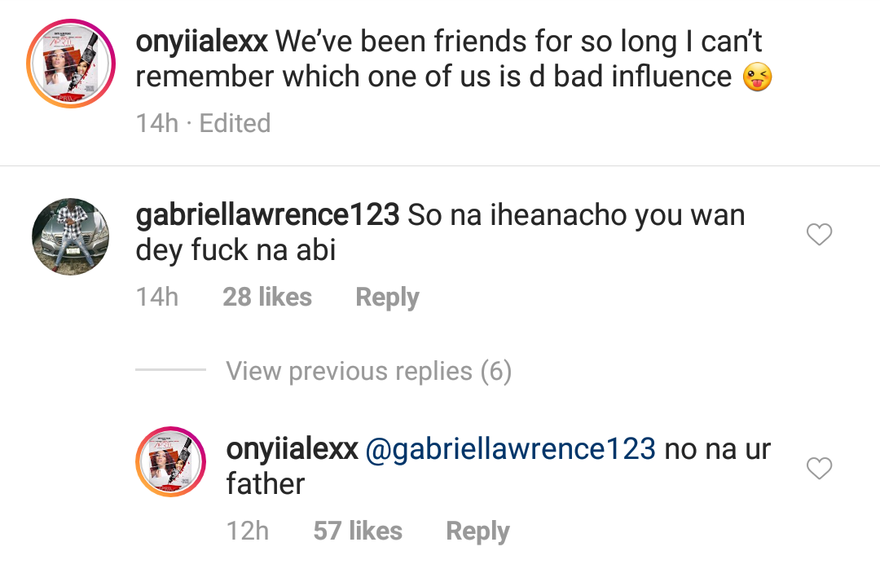Tap the winking tongue emoji in caption
880x582 pixels.
[x=757, y=78]
